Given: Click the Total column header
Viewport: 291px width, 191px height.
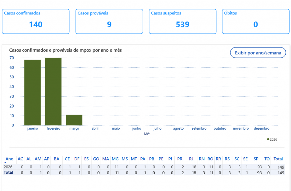Looking at the screenshot, I should pos(278,159).
